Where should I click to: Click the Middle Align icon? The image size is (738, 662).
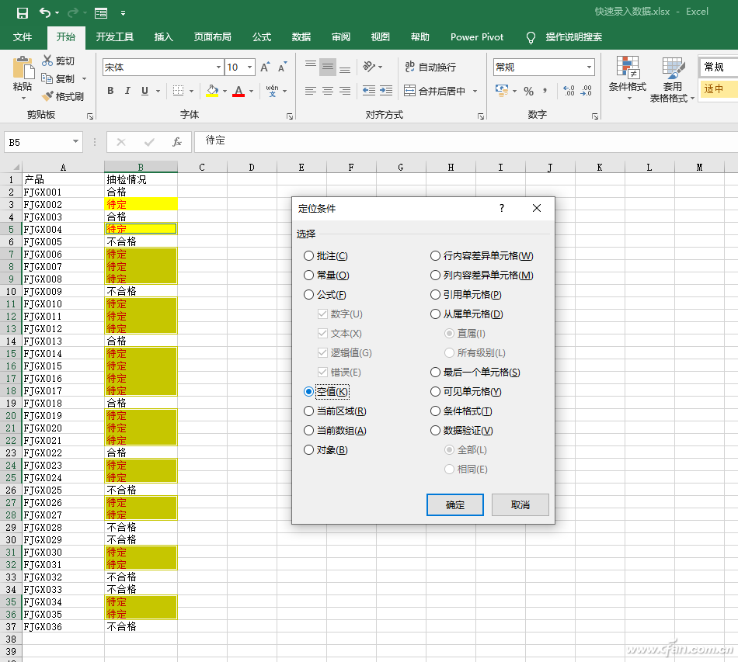(x=328, y=68)
